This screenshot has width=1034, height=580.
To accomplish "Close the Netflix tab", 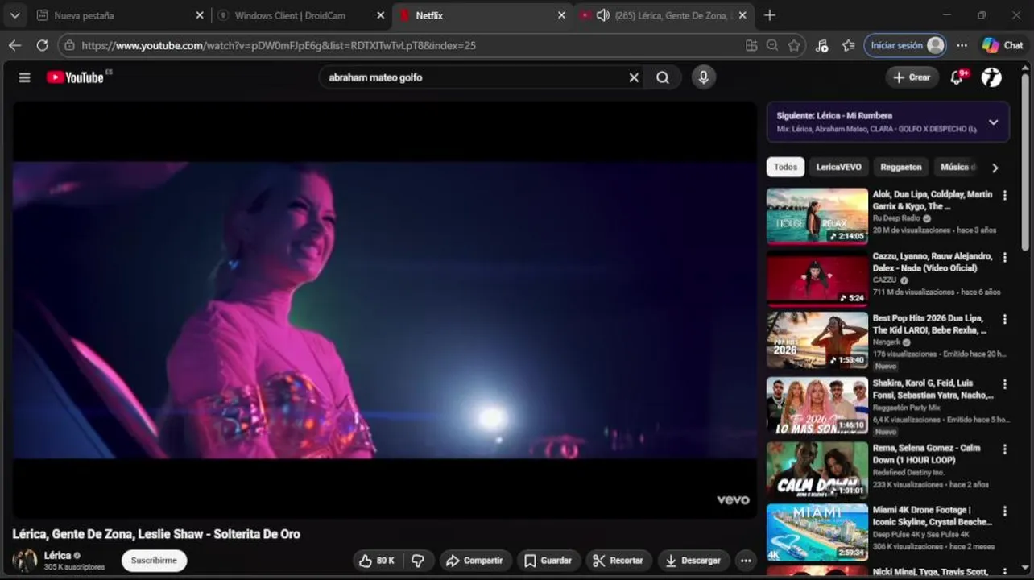I will pyautogui.click(x=562, y=15).
